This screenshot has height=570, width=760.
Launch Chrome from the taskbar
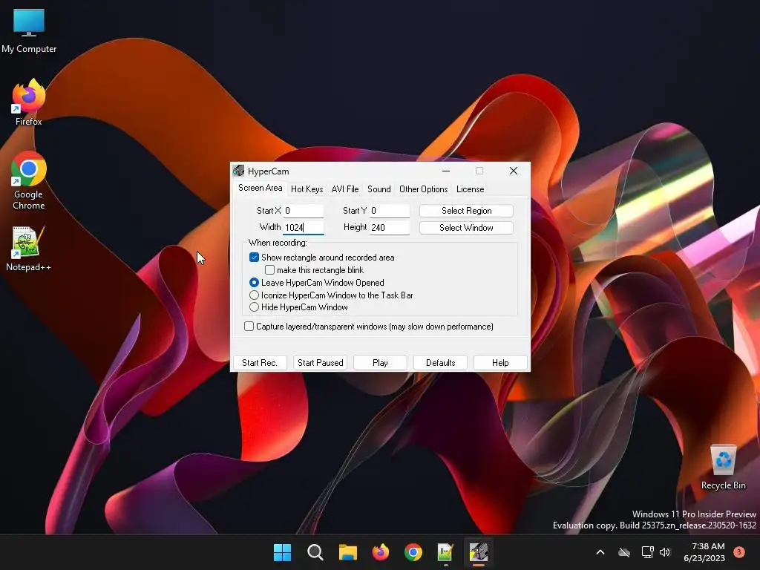coord(413,552)
